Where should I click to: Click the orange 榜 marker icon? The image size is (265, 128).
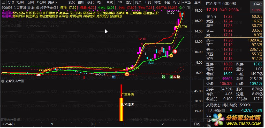178,77
